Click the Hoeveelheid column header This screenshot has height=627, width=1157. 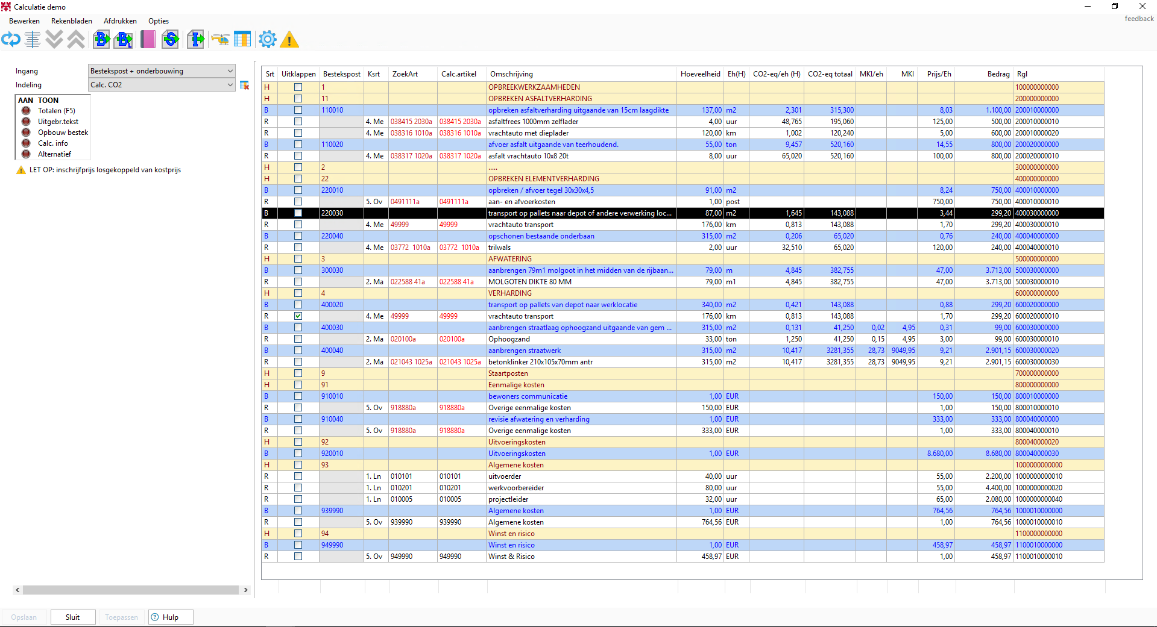click(700, 74)
